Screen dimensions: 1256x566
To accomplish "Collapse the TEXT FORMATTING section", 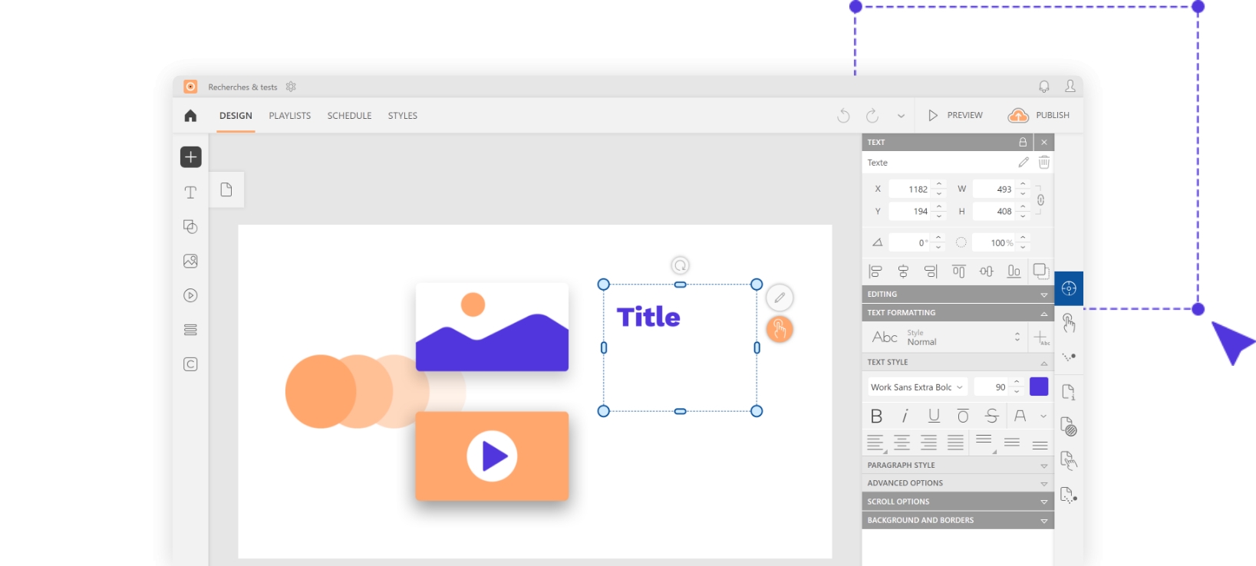I will (958, 313).
